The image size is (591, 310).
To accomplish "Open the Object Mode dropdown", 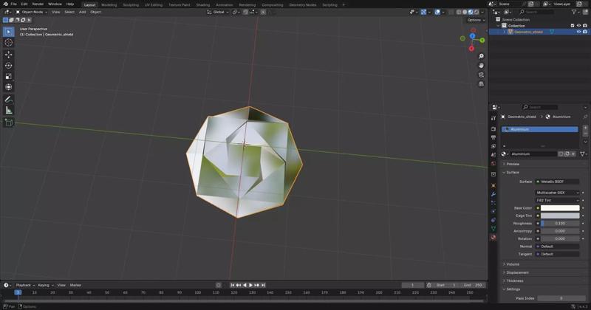I will 33,12.
